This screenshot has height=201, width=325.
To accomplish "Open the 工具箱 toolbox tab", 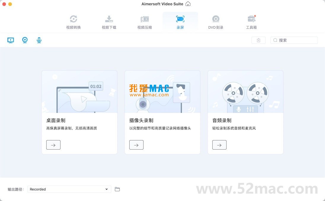I will (x=251, y=22).
